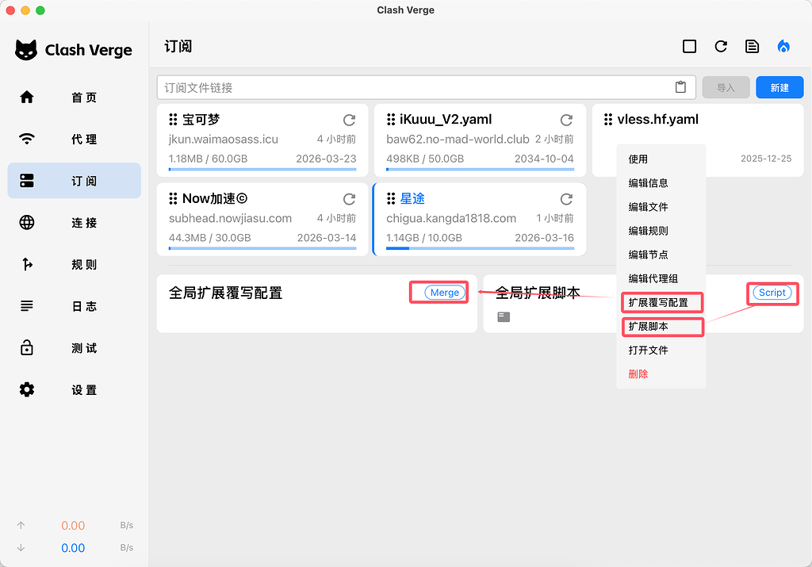The width and height of the screenshot is (812, 567).
Task: Choose 删除 from context menu
Action: [x=661, y=374]
